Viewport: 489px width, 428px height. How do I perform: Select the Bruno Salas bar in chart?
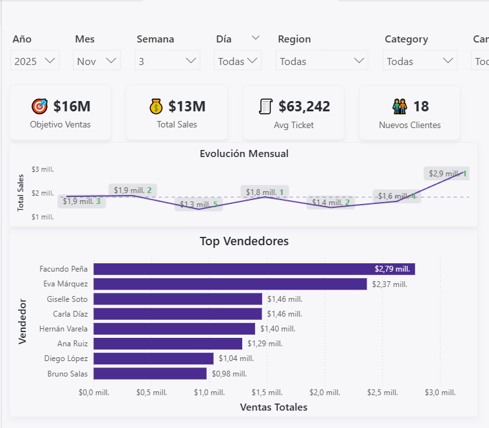coord(150,373)
